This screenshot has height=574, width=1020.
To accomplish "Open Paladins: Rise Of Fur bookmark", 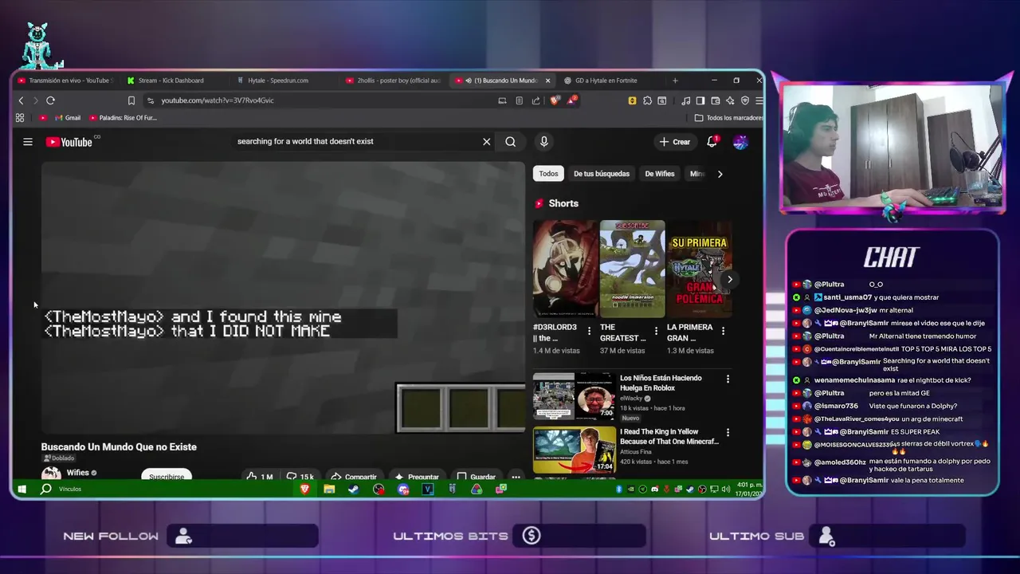I will click(123, 118).
